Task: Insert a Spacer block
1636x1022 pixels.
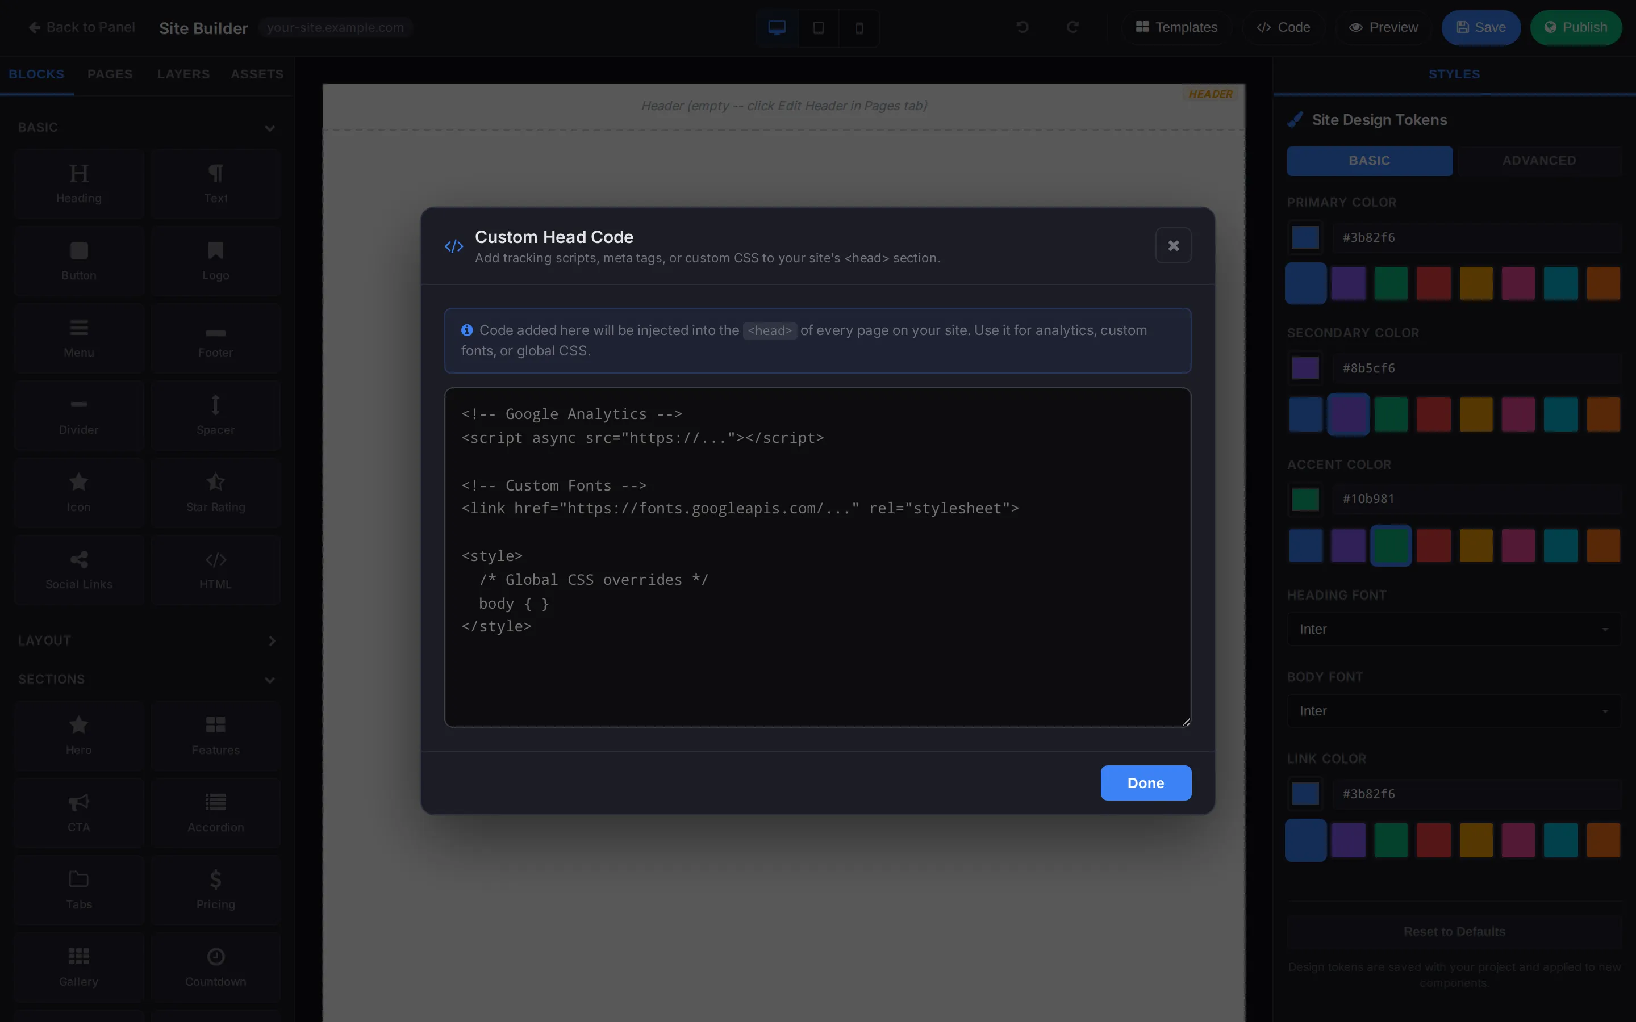Action: 216,415
